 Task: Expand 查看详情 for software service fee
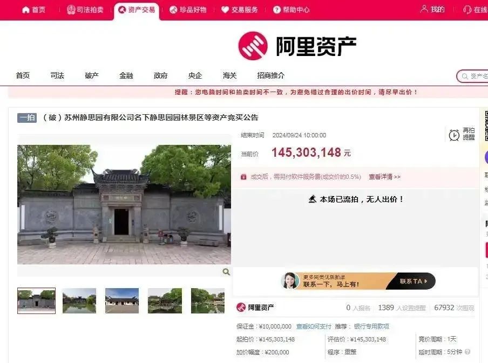click(384, 177)
